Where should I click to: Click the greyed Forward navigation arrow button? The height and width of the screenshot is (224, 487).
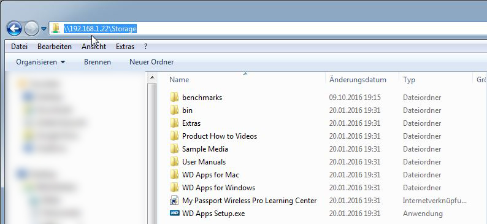point(32,29)
